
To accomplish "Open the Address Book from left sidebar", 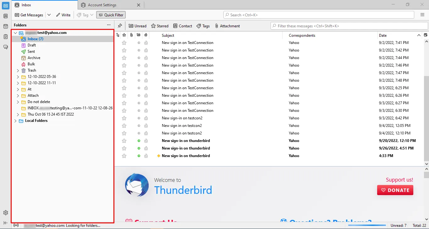I will pyautogui.click(x=5, y=16).
